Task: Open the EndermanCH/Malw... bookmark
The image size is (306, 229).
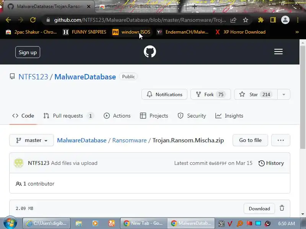Action: (182, 32)
